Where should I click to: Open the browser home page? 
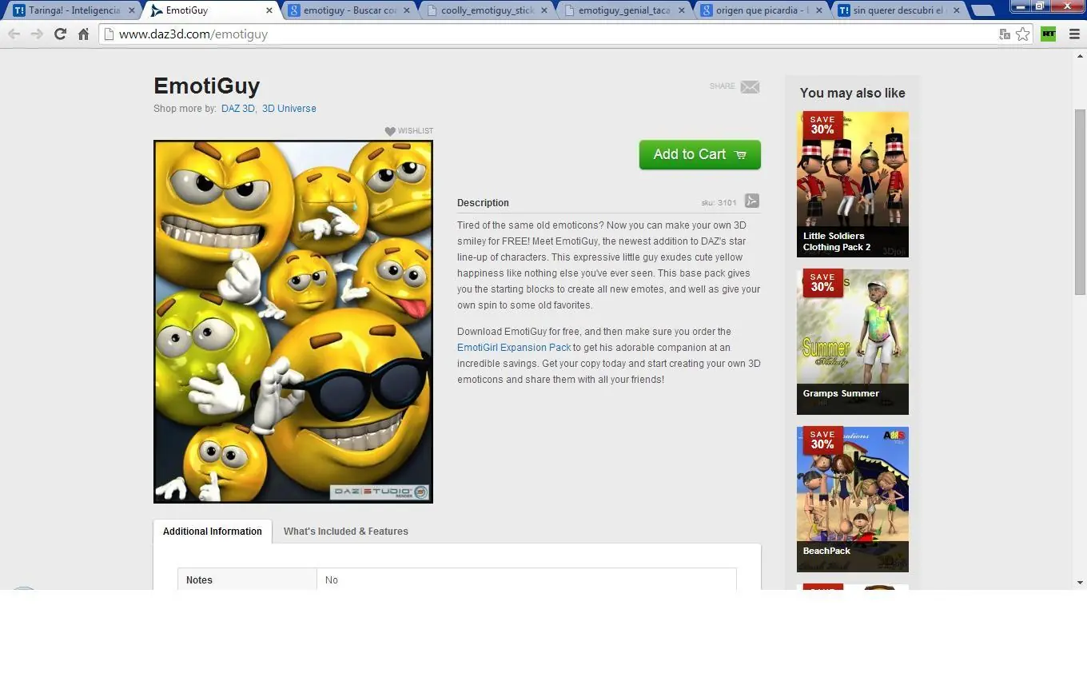(83, 34)
